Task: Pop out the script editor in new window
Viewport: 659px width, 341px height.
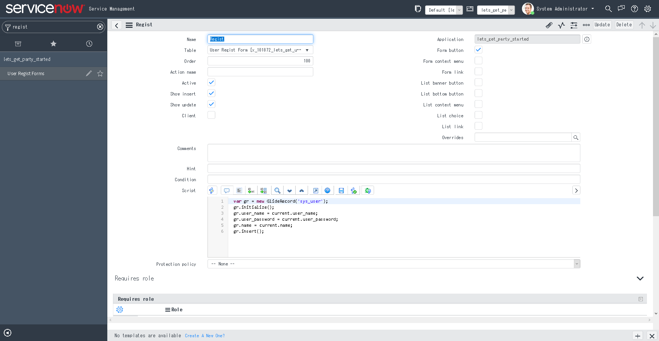Action: tap(315, 190)
